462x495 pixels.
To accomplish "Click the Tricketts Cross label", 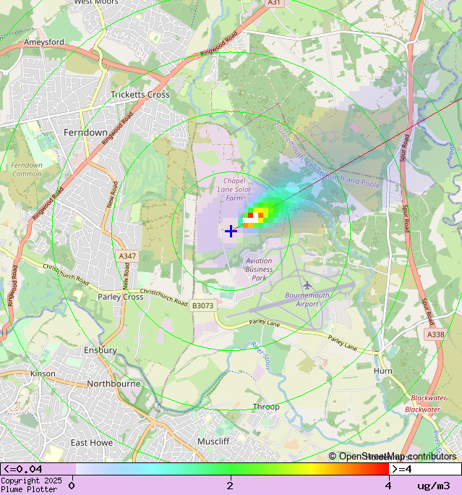I will 140,94.
